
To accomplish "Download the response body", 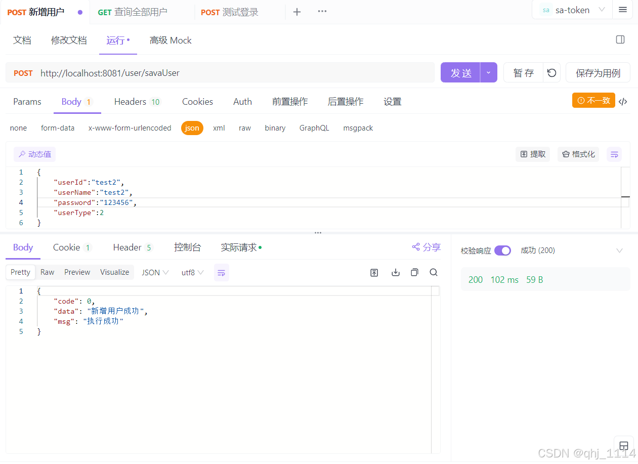I will point(395,272).
